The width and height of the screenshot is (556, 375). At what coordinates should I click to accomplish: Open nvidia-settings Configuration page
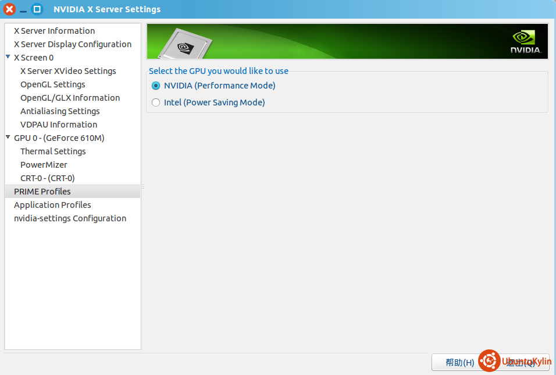click(x=70, y=218)
